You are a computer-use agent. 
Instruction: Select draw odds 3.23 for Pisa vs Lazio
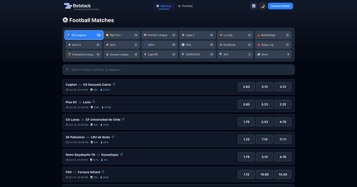[x=265, y=104]
